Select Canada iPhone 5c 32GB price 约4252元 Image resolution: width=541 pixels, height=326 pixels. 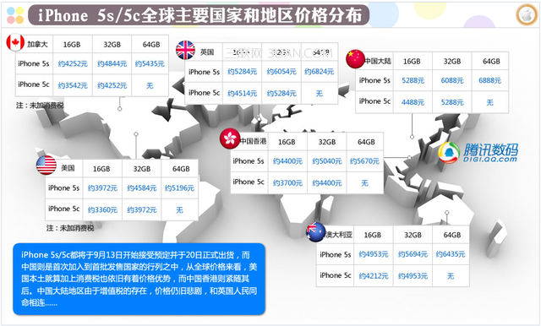coord(112,85)
